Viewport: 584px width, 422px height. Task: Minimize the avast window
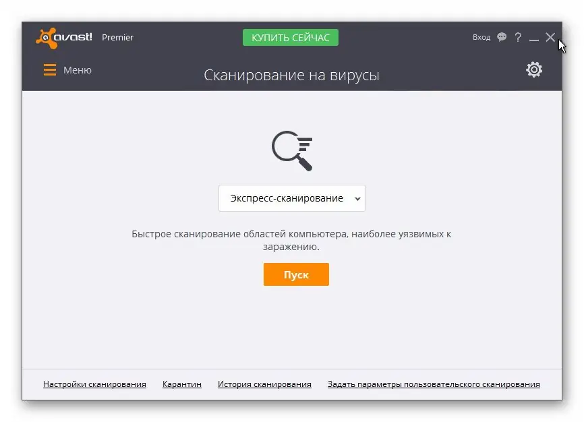(534, 37)
